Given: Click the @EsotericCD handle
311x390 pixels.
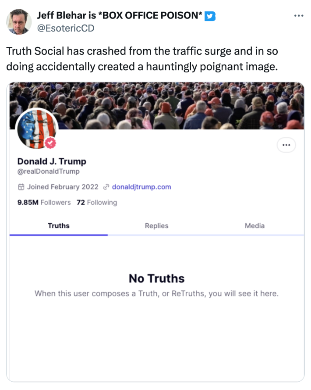Looking at the screenshot, I should tap(65, 28).
